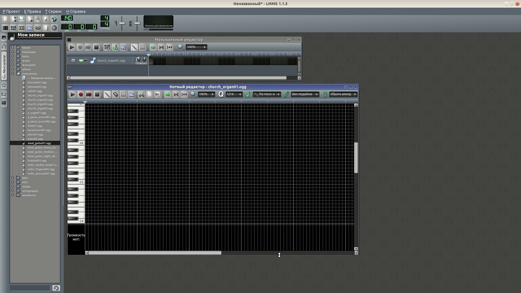Create a new project via toolbar icon
The height and width of the screenshot is (293, 521).
click(5, 19)
